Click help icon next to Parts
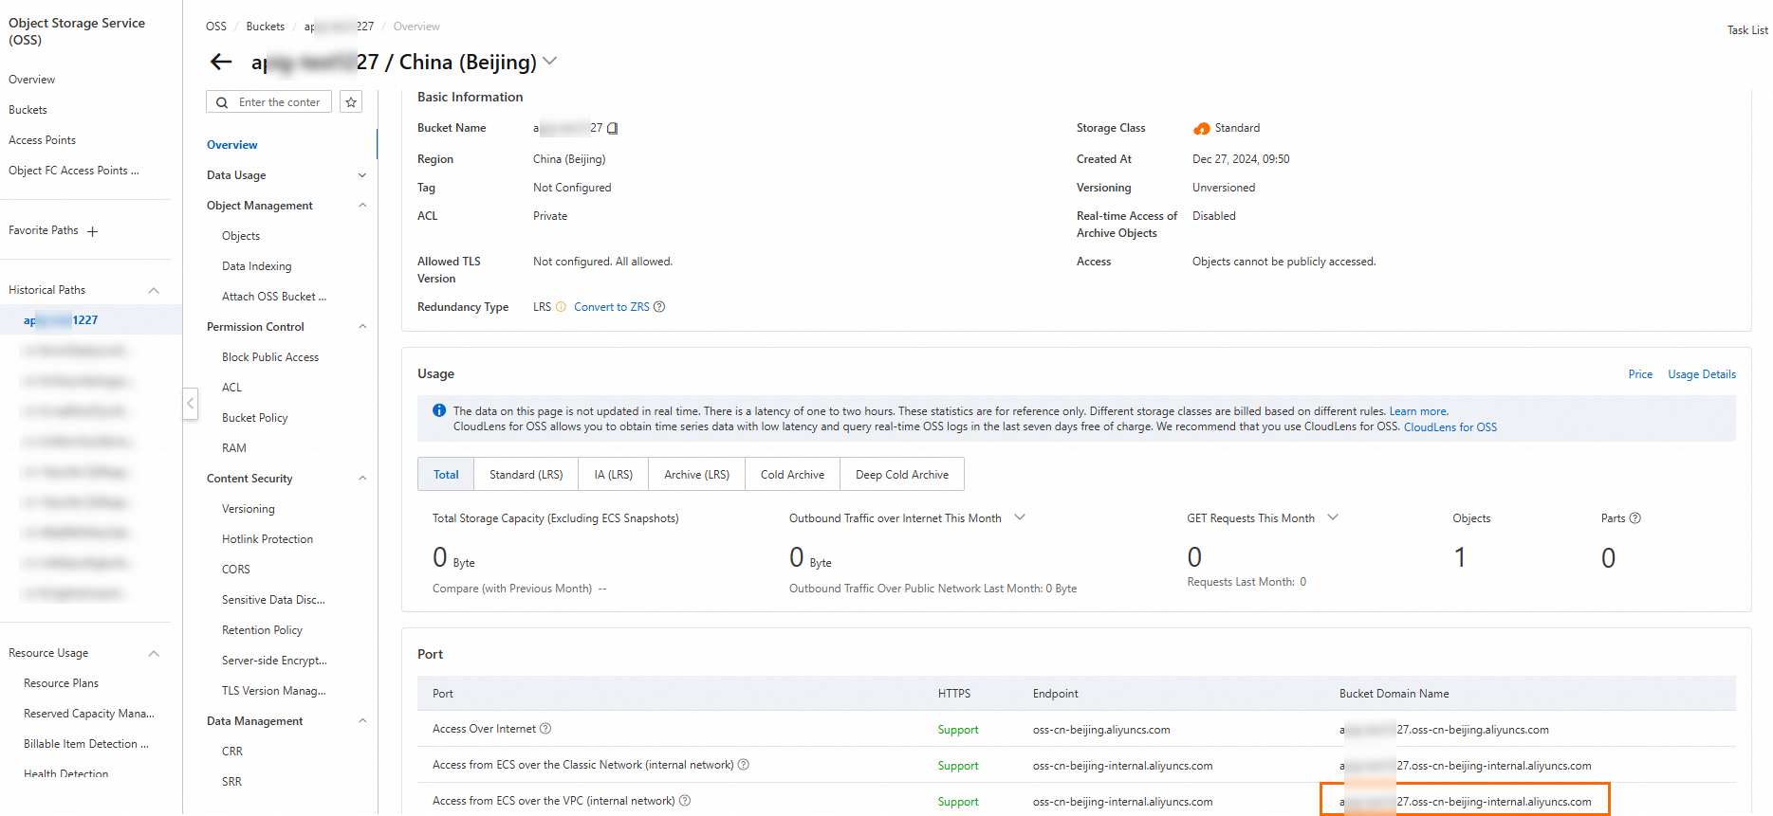This screenshot has height=816, width=1773. click(x=1635, y=518)
